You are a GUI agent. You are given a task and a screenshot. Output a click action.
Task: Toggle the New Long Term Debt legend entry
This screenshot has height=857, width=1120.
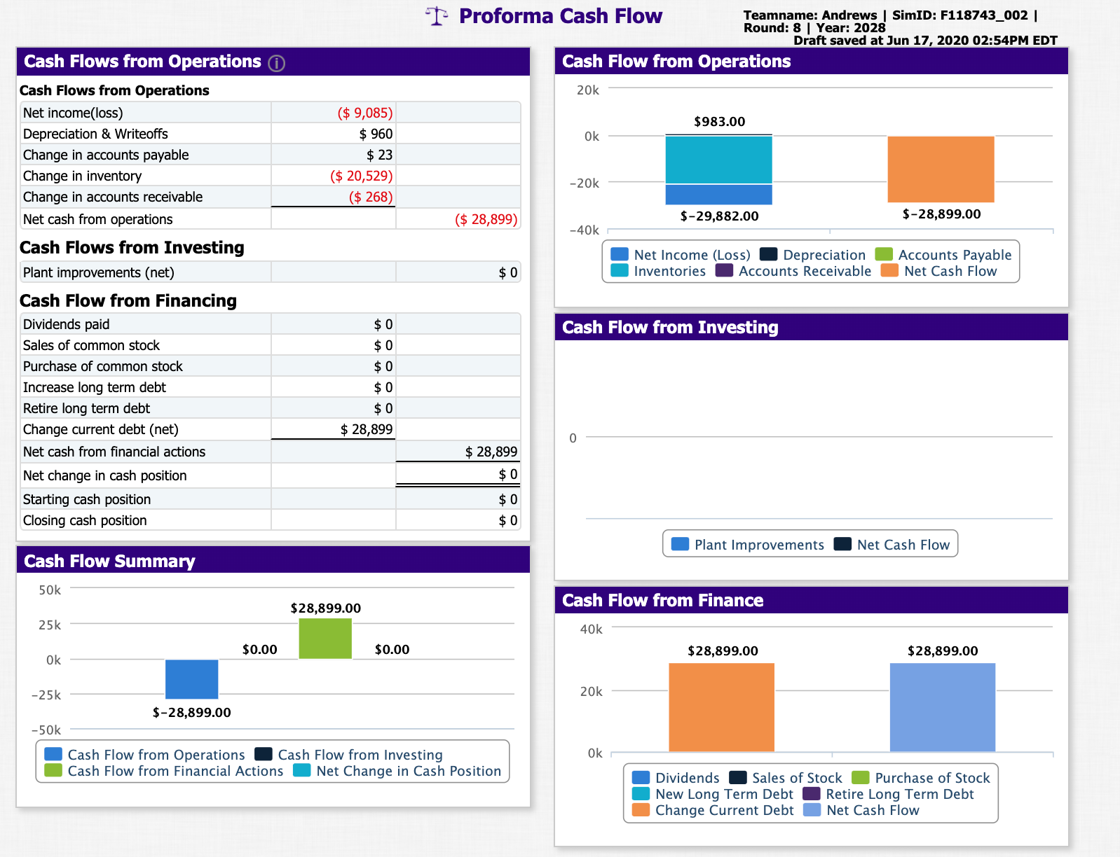[x=713, y=794]
